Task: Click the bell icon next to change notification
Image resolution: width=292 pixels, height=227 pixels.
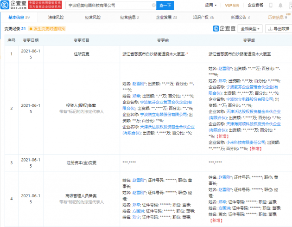Action: pos(31,29)
